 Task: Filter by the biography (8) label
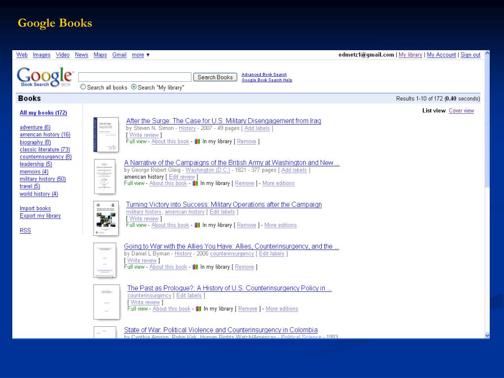tap(35, 142)
